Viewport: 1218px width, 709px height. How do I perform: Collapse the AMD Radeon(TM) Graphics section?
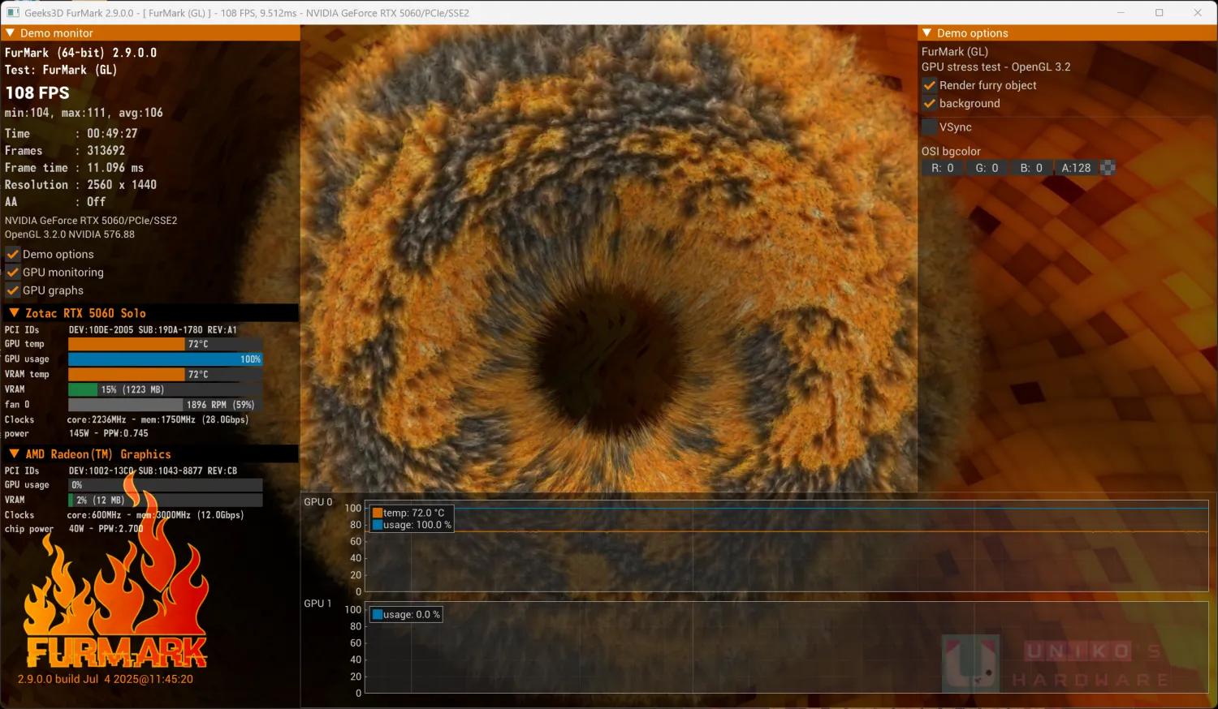click(14, 453)
